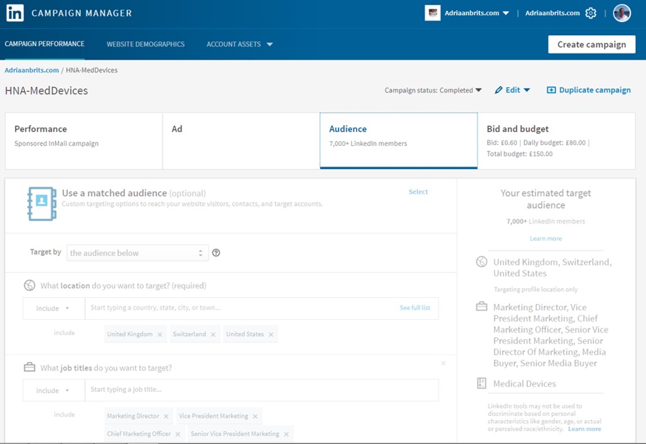Click the summary briefcase icon in estimate panel
Viewport: 646px width, 444px height.
coord(481,306)
